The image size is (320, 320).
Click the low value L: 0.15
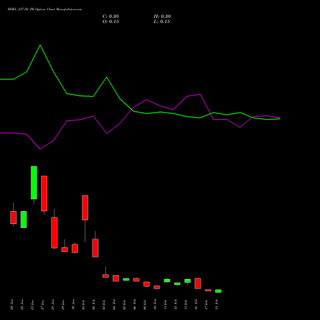click(162, 22)
